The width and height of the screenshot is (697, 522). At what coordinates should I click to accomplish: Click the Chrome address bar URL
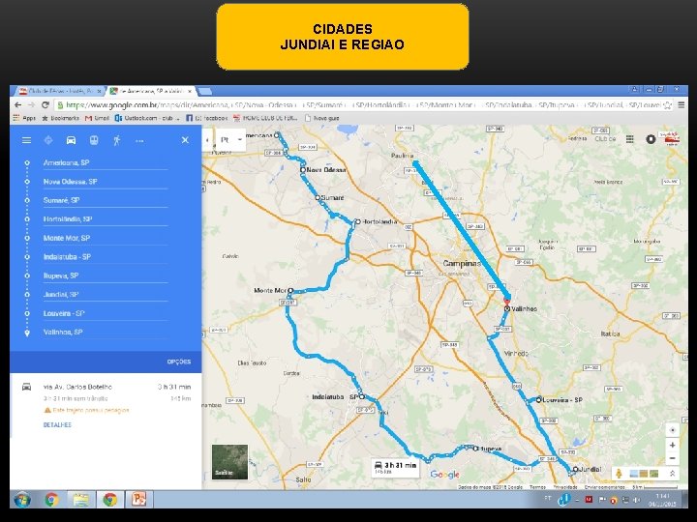[x=362, y=105]
